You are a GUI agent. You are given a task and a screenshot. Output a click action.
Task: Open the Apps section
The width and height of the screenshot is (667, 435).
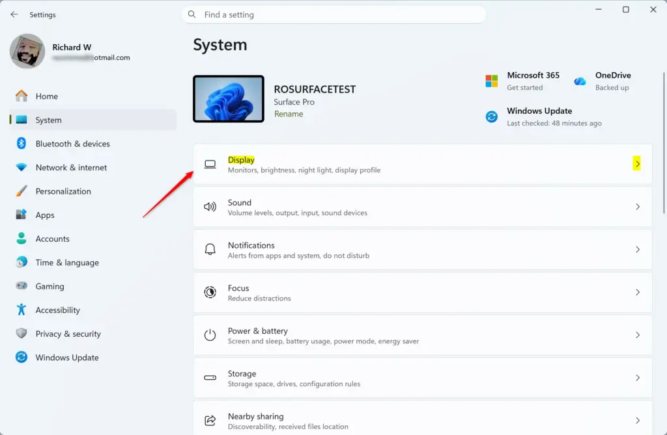tap(92, 215)
